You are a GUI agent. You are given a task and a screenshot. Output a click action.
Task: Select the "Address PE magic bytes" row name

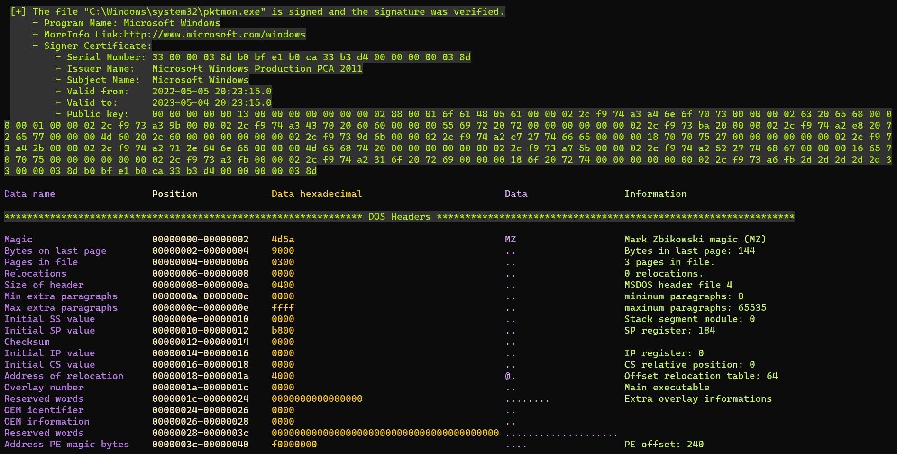[67, 445]
